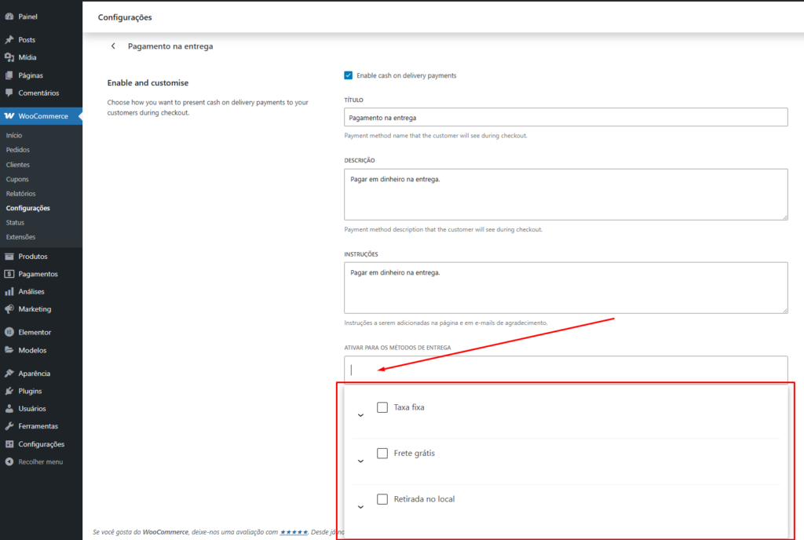The width and height of the screenshot is (804, 540).
Task: Expand the Frete grátis disclosure arrow
Action: 360,461
